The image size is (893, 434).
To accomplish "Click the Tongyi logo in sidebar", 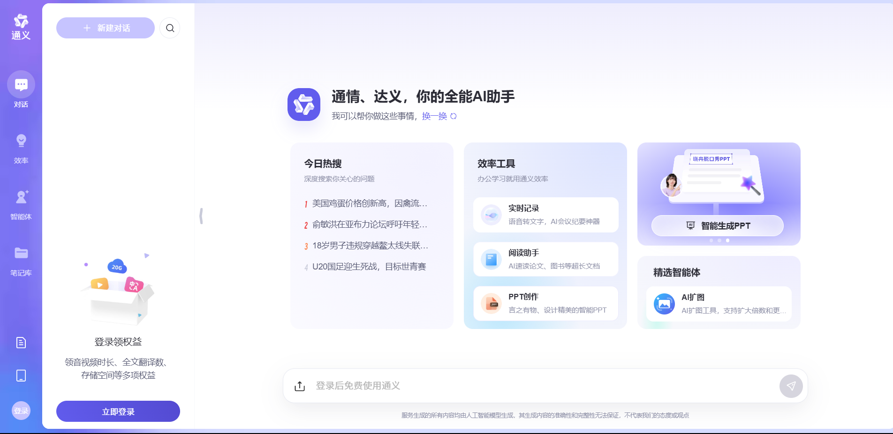I will 21,27.
